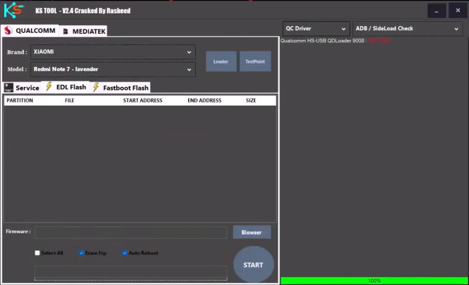
Task: Click the Fastboot Flash lightning bolt icon
Action: point(96,87)
